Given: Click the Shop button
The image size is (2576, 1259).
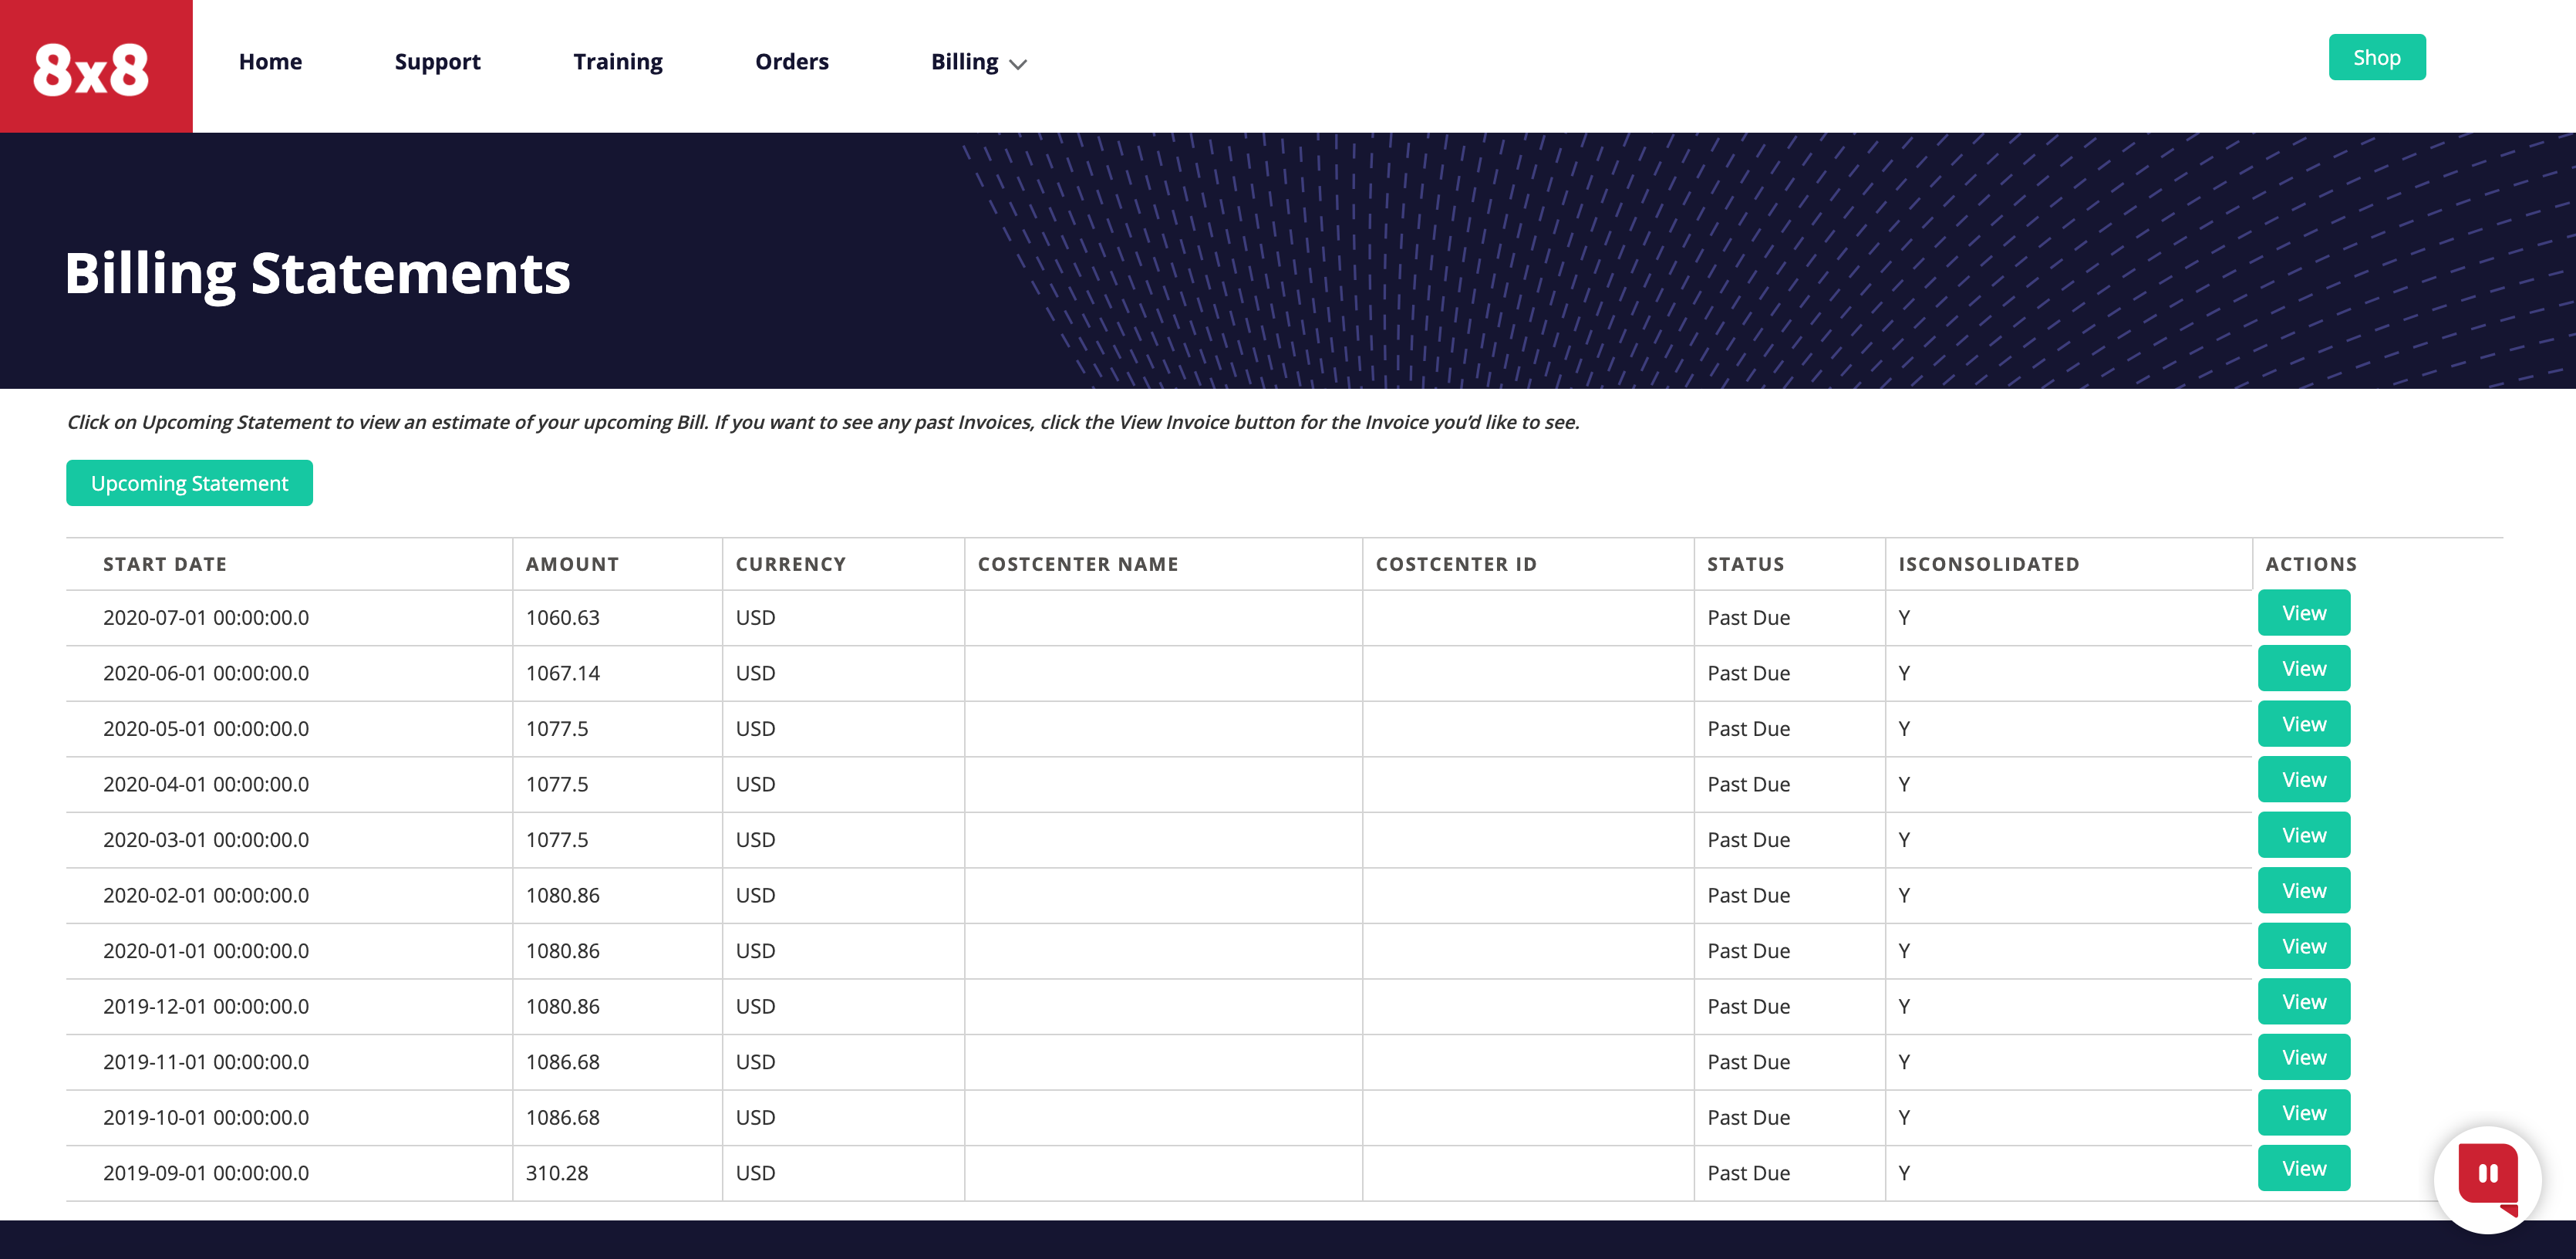Looking at the screenshot, I should click(2377, 57).
